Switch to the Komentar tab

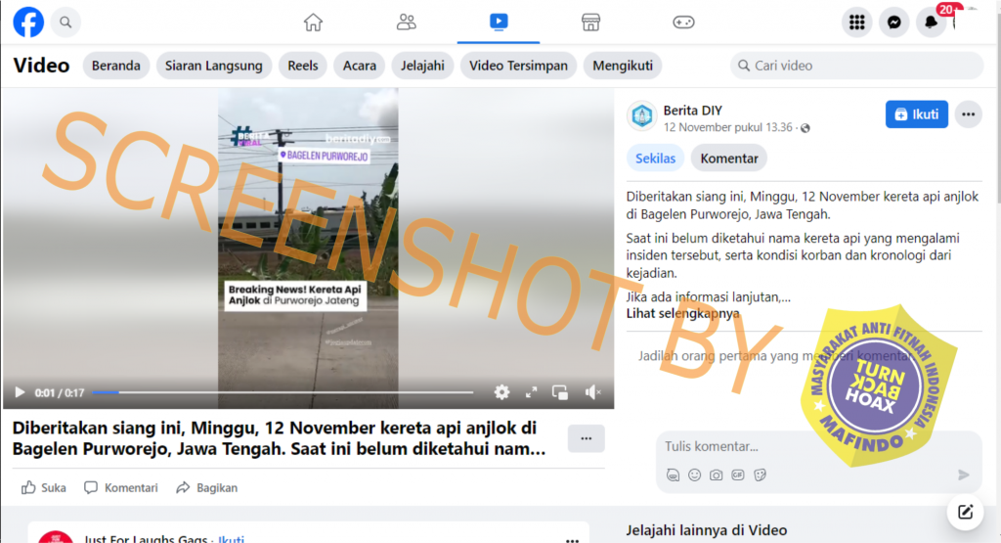[x=729, y=158]
